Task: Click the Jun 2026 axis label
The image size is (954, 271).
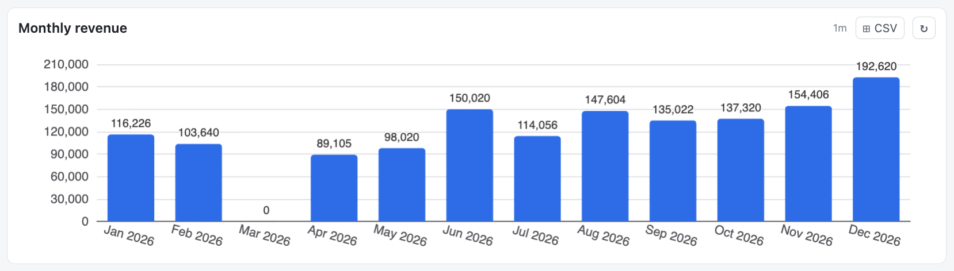Action: coord(468,235)
